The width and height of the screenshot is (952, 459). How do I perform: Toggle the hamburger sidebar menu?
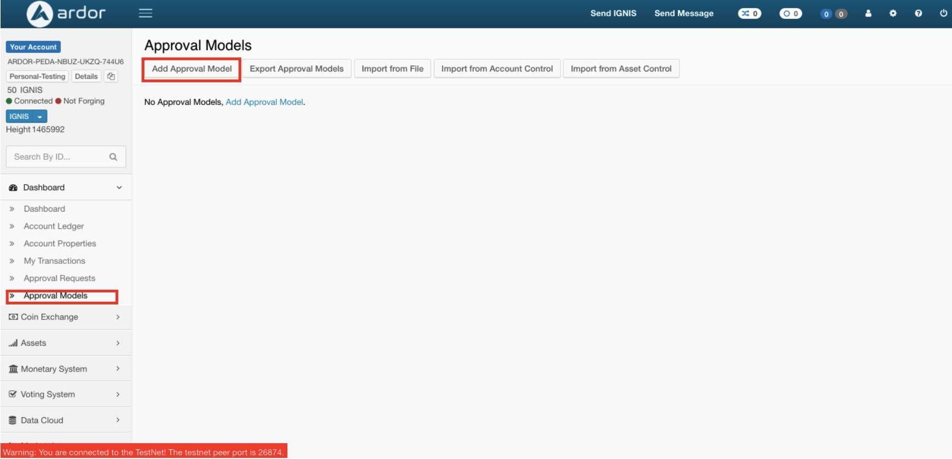pyautogui.click(x=145, y=13)
